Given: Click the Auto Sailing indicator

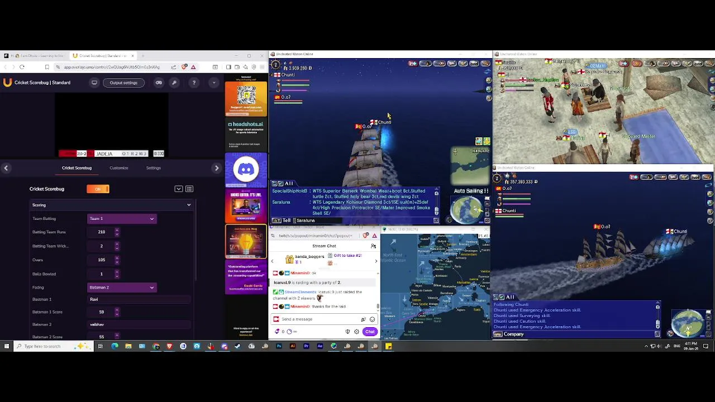Looking at the screenshot, I should (x=471, y=191).
